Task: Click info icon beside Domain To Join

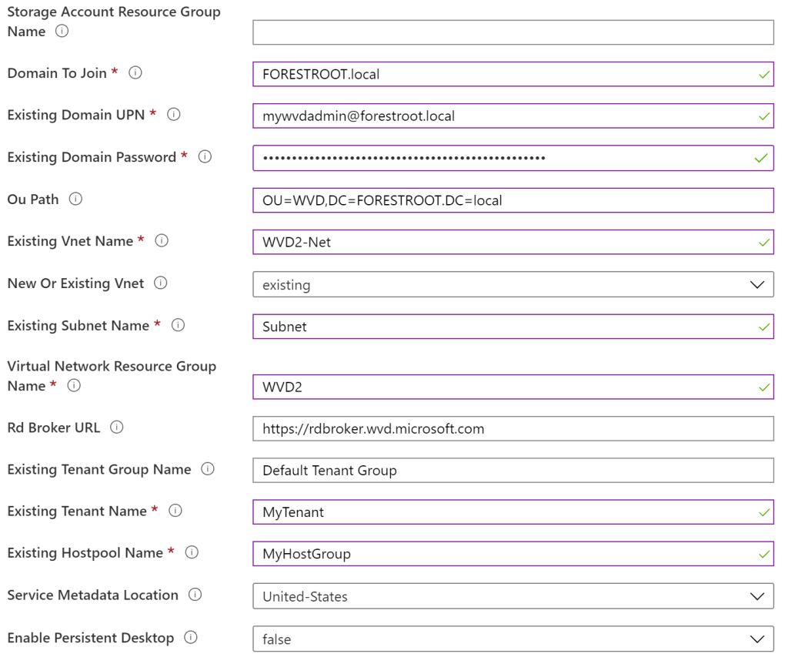Action: pyautogui.click(x=135, y=73)
